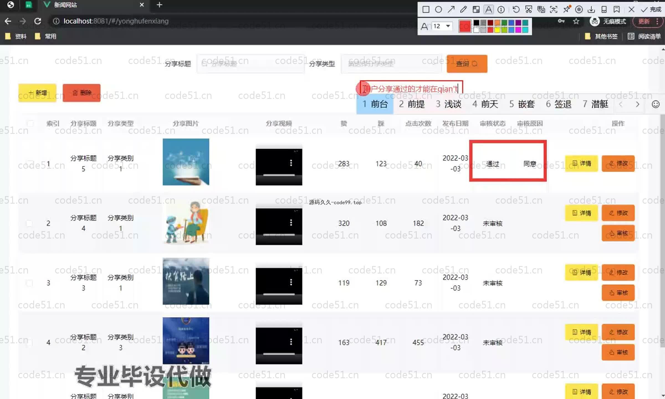Viewport: 665px width, 399px height.
Task: Show previous page of IME candidates
Action: 621,104
